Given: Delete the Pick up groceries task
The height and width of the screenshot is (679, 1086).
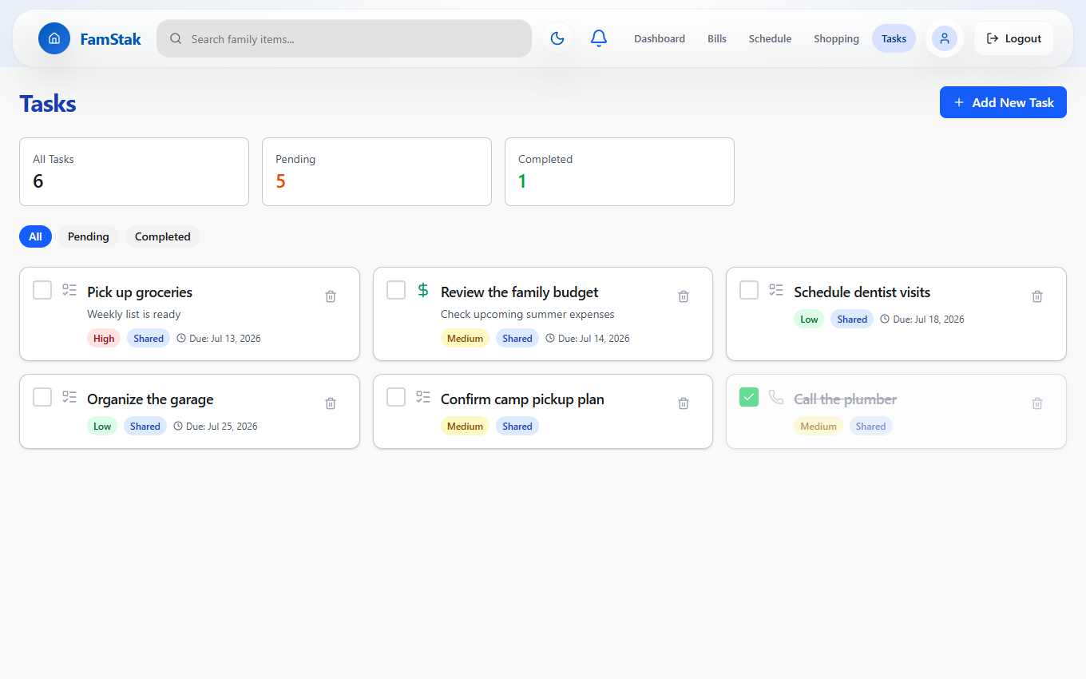Looking at the screenshot, I should pyautogui.click(x=331, y=296).
